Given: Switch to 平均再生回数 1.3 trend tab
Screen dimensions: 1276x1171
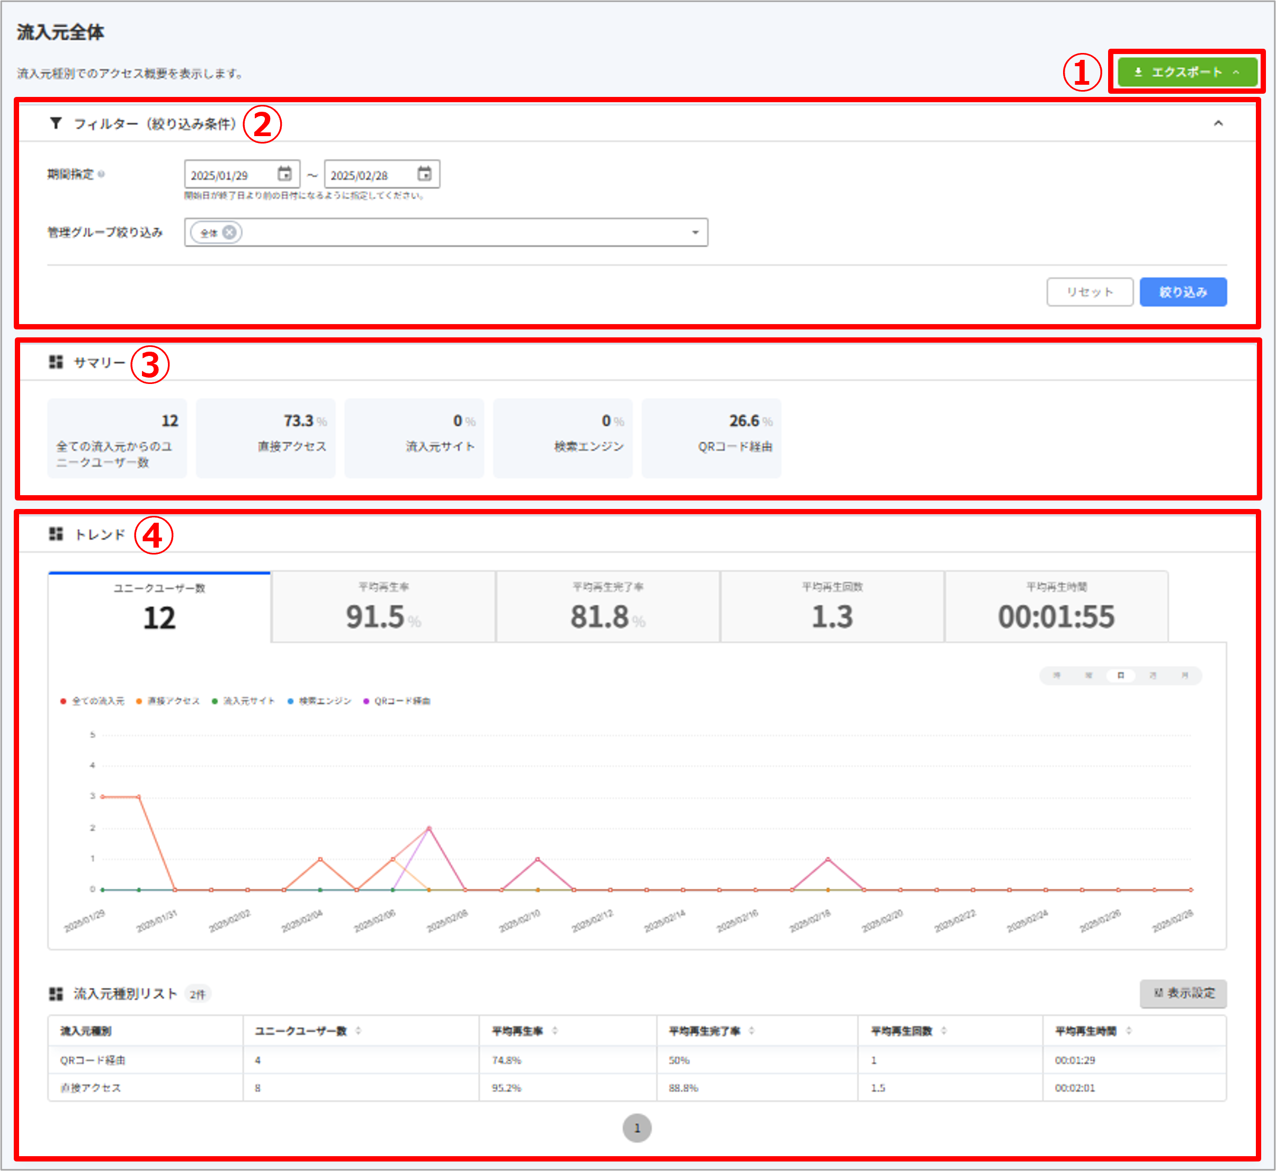Looking at the screenshot, I should tap(832, 607).
